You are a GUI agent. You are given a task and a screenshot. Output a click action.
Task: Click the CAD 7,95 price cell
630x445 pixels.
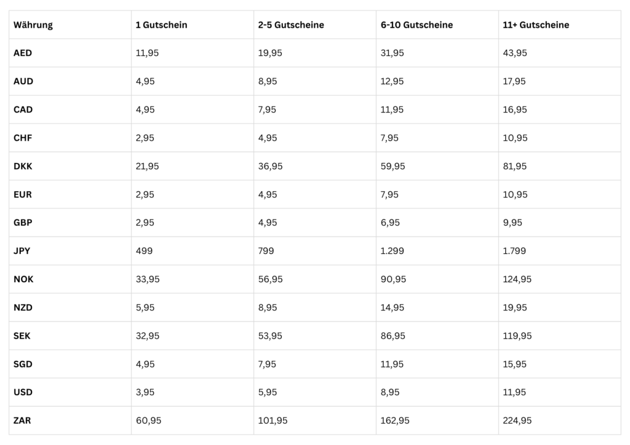click(315, 109)
